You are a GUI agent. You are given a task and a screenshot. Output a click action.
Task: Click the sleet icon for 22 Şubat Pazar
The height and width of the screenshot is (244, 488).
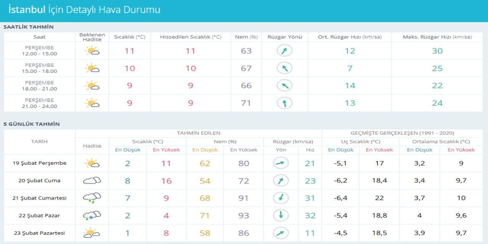click(92, 216)
